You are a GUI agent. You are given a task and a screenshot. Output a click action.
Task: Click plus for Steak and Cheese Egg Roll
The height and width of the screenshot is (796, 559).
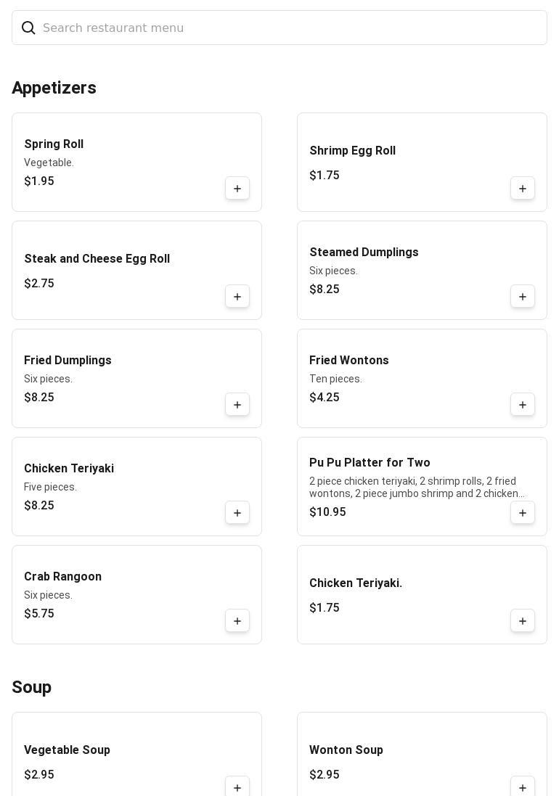(x=237, y=297)
